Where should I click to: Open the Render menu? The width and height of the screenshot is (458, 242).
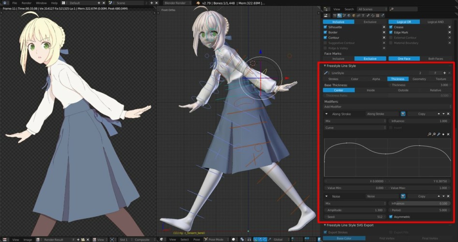pos(26,3)
